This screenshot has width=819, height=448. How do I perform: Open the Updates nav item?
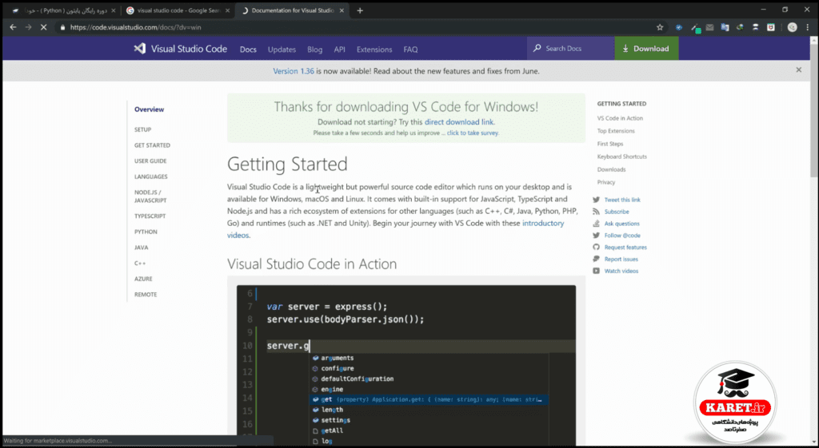pos(282,49)
